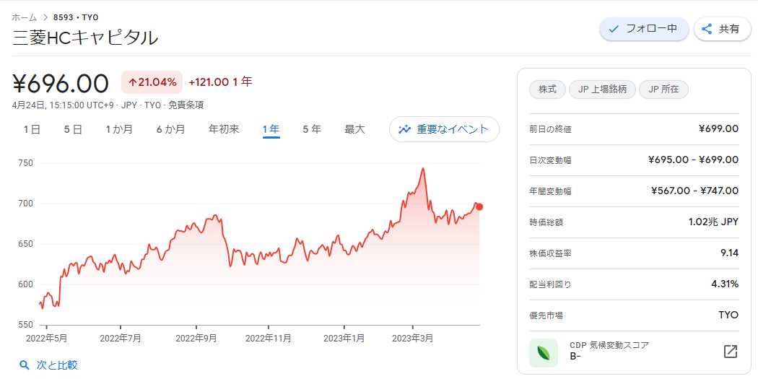The image size is (758, 379).
Task: Click the 2022年9月 axis label
Action: click(196, 339)
